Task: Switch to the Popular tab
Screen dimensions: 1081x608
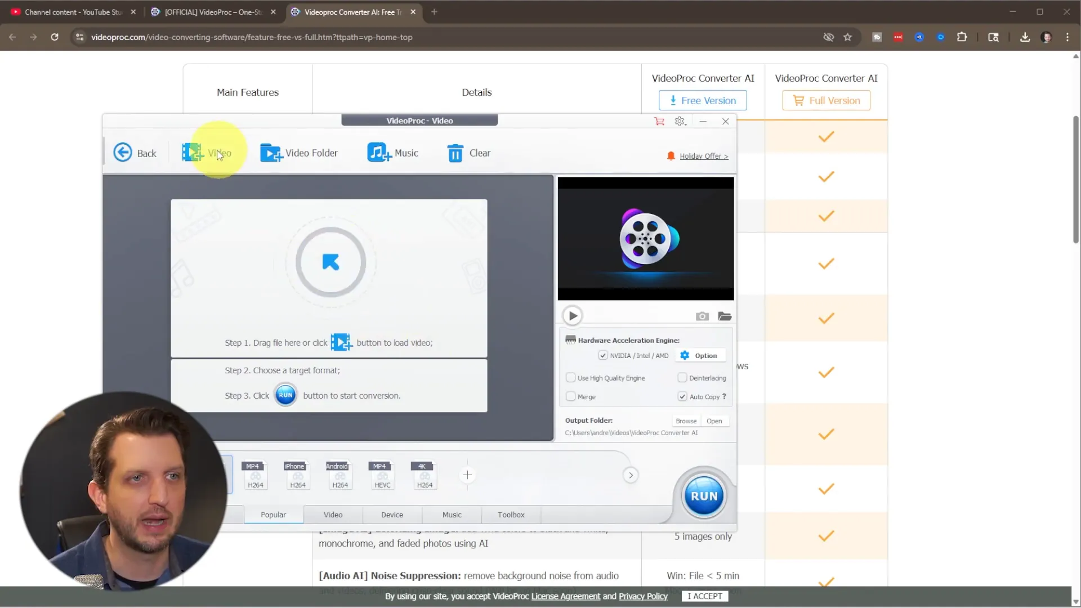Action: 273,515
